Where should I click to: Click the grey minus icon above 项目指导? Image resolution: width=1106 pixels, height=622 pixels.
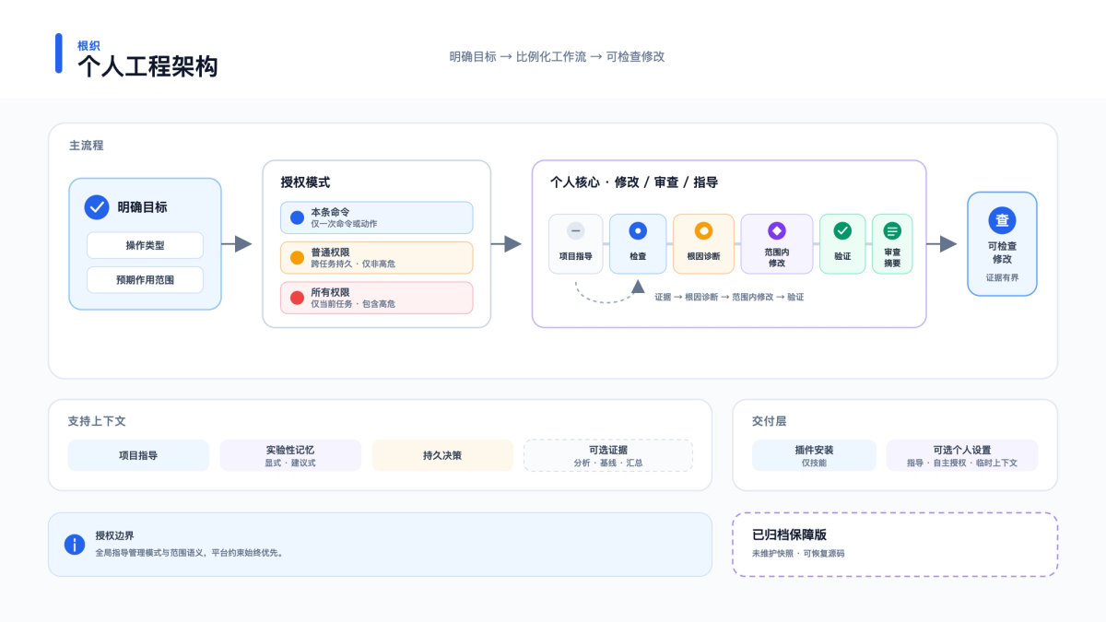(575, 231)
